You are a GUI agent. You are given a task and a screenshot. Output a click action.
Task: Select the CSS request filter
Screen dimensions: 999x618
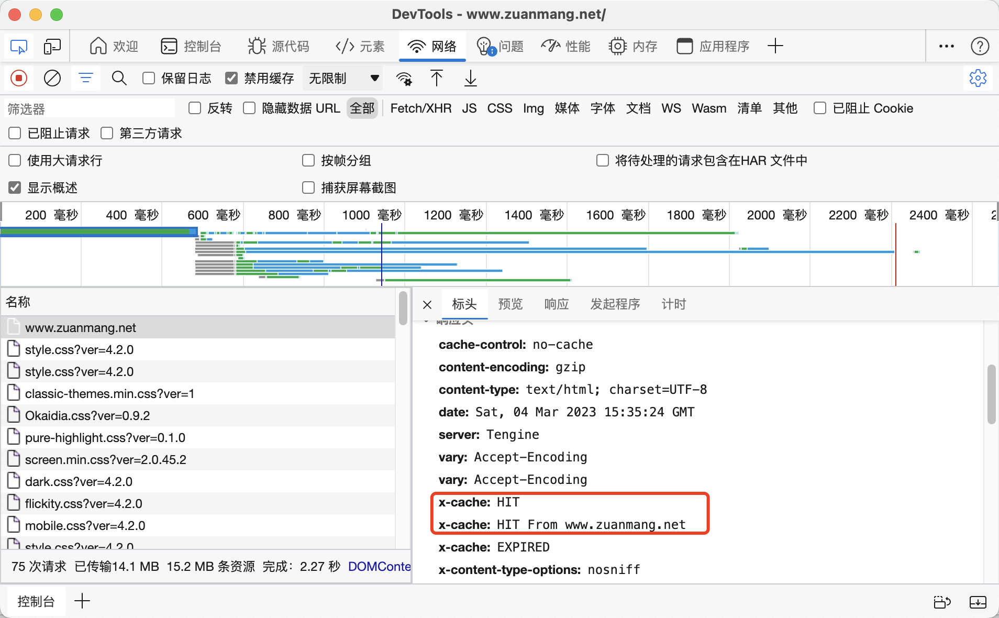click(500, 108)
